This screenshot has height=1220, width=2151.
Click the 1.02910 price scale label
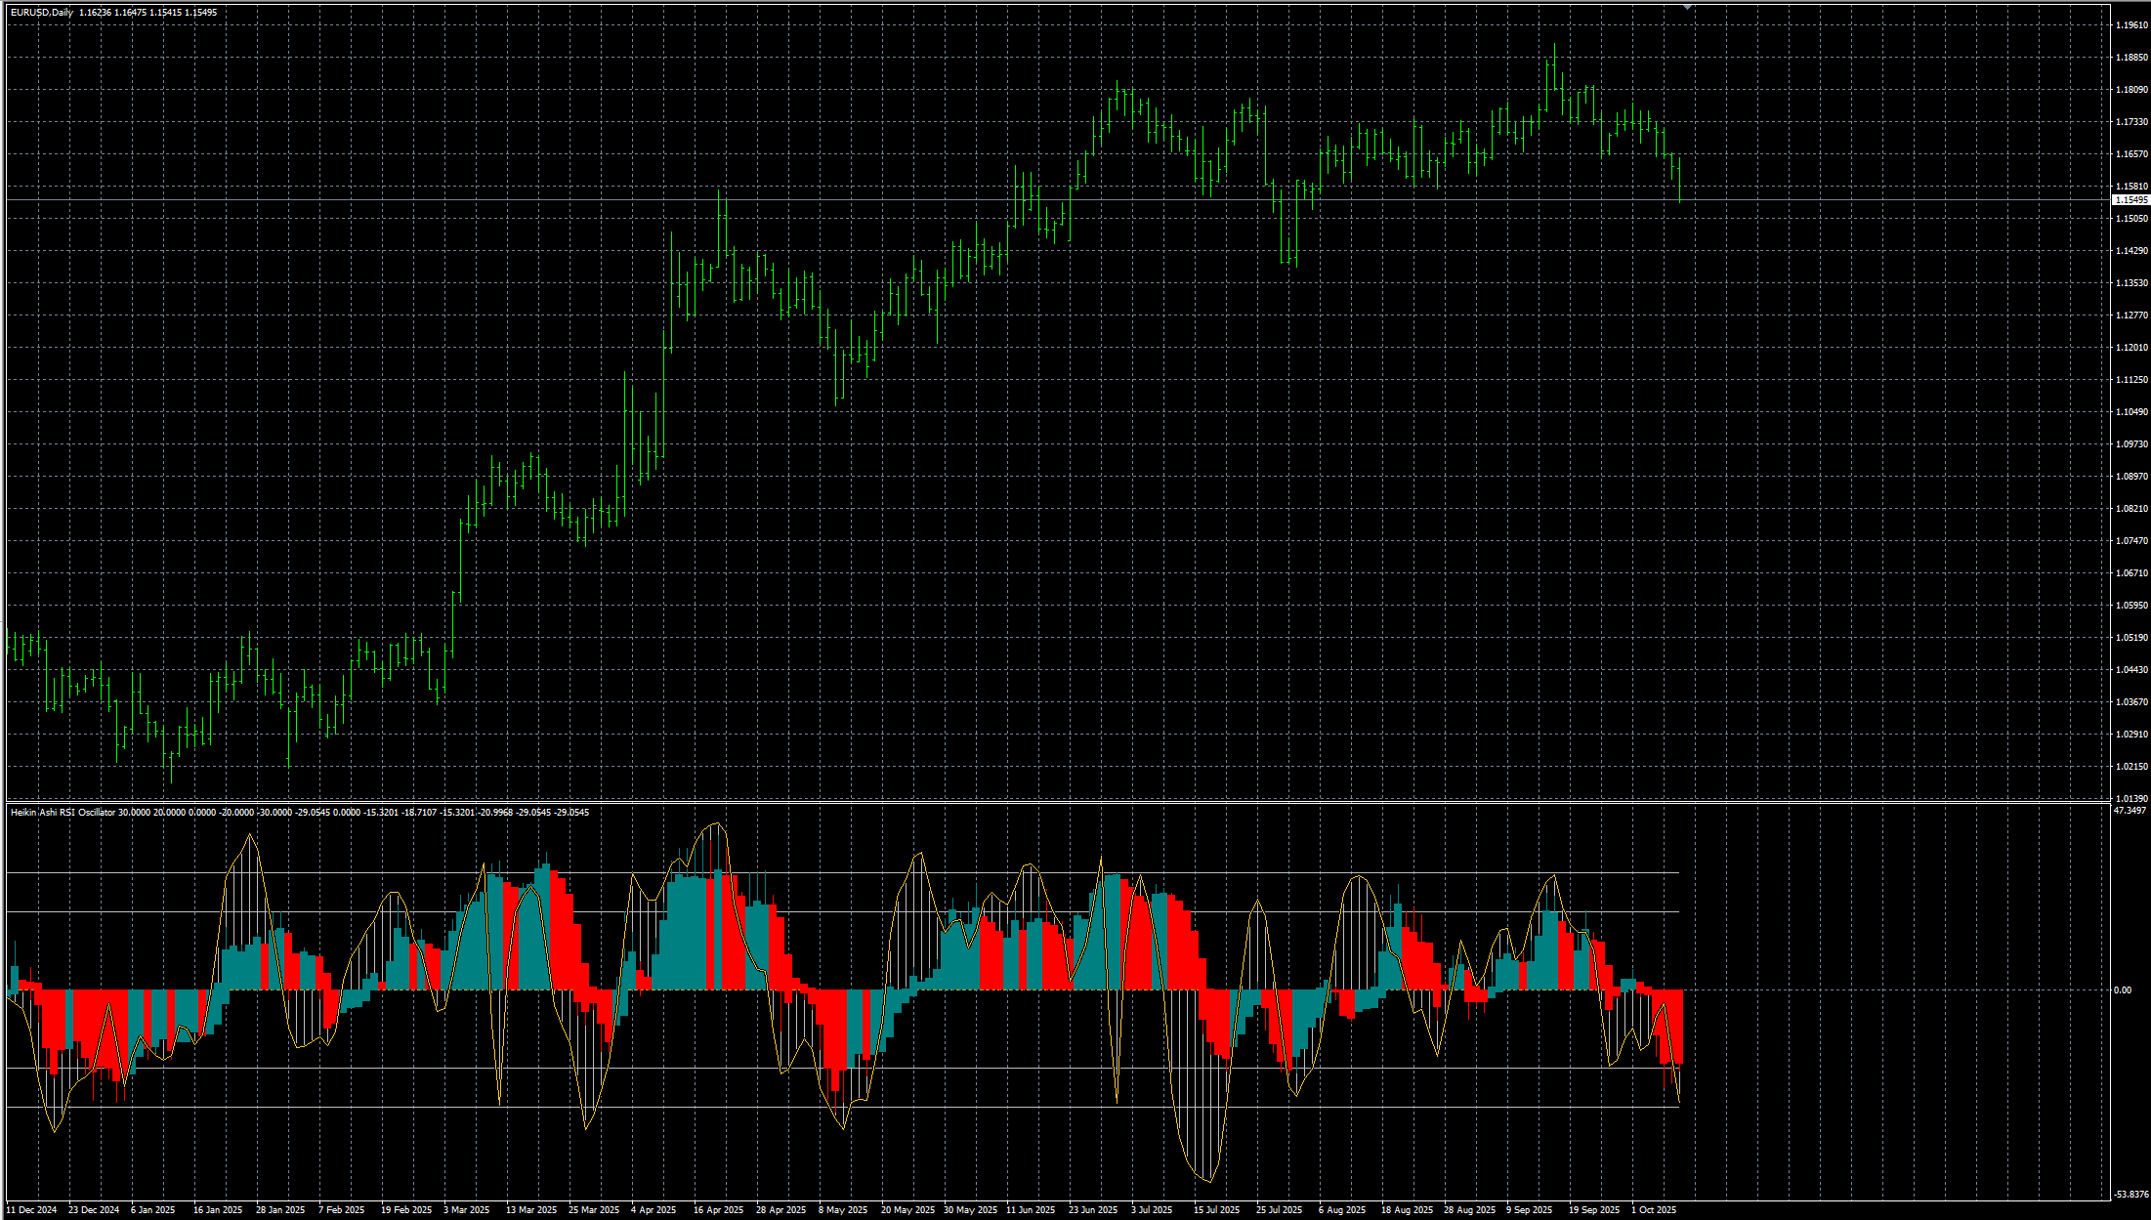pos(2131,735)
